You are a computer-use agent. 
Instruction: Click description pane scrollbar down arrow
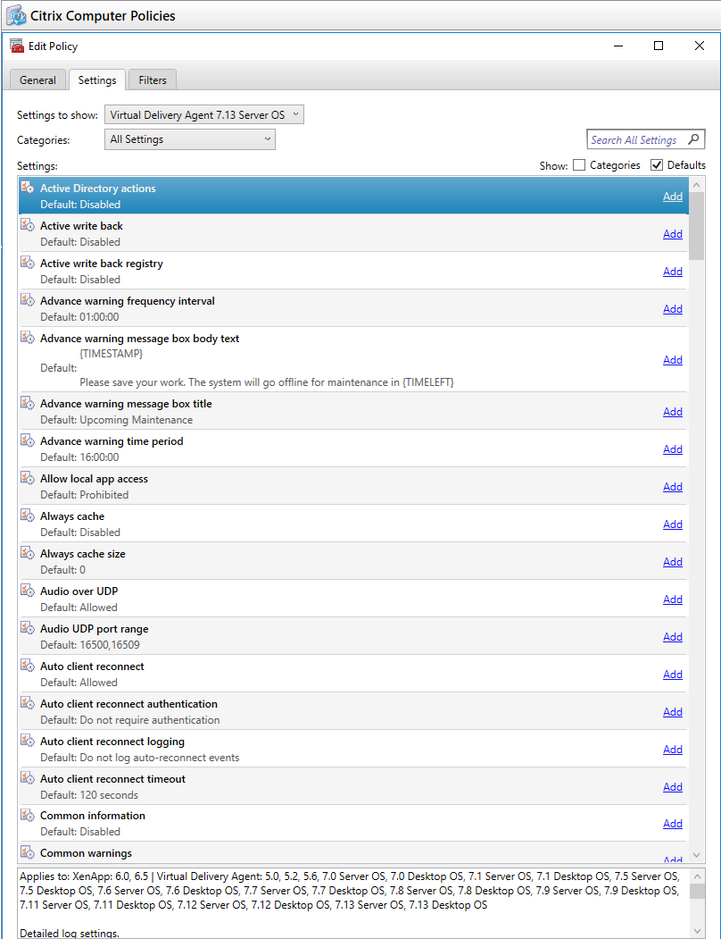pos(697,931)
